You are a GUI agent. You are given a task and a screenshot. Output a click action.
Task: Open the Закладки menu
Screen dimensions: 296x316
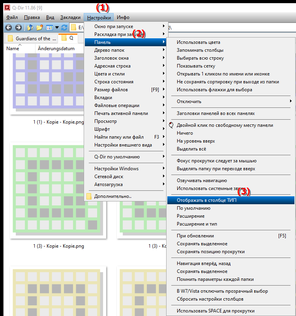(70, 17)
